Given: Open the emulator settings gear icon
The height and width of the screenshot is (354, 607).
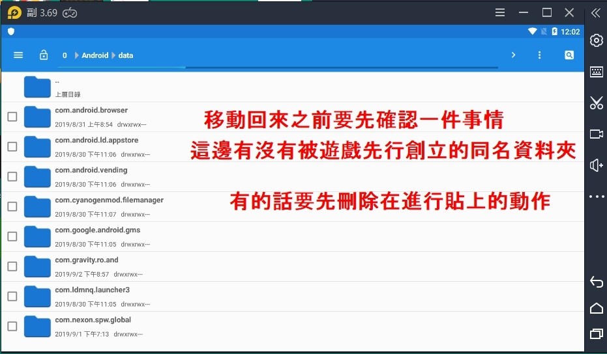Looking at the screenshot, I should 596,40.
